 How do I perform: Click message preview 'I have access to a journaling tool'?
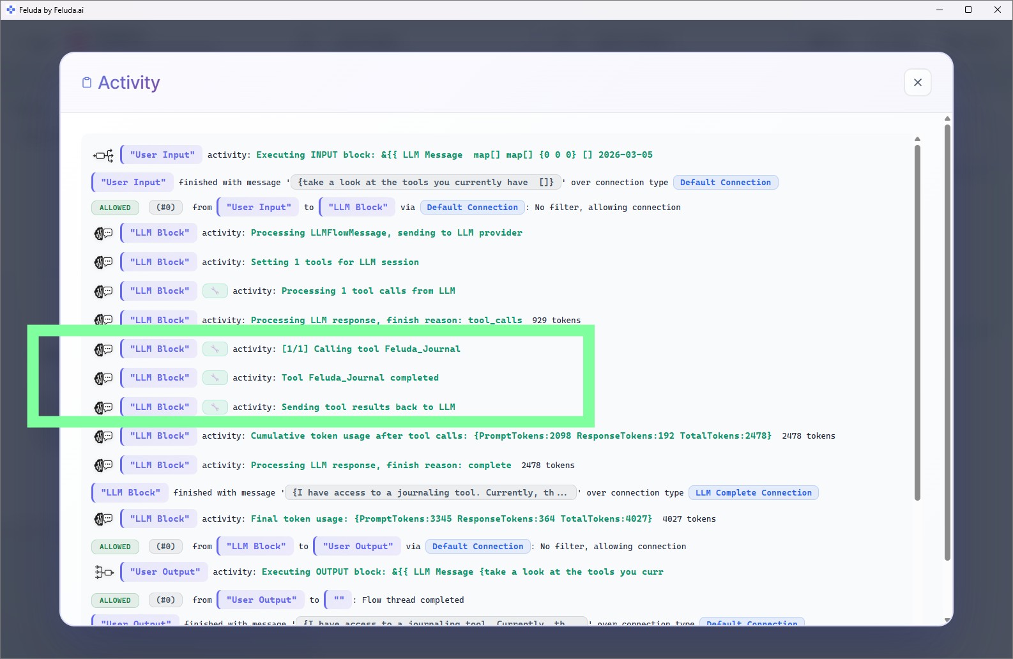tap(430, 493)
